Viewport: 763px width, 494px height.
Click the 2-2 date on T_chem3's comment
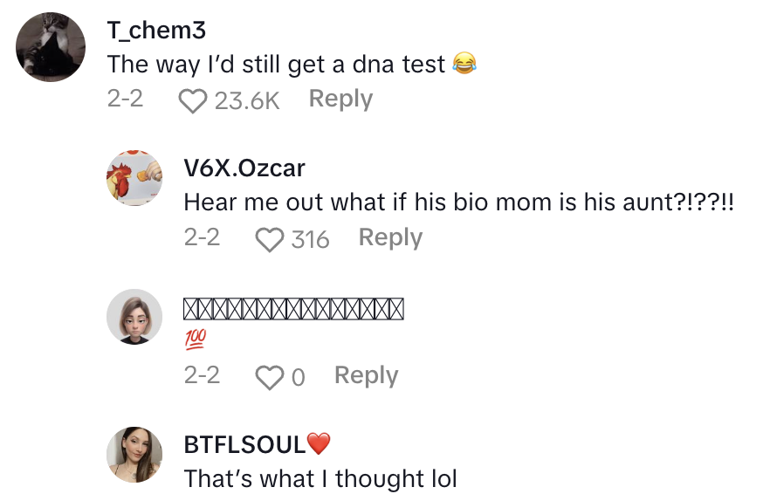(x=125, y=99)
